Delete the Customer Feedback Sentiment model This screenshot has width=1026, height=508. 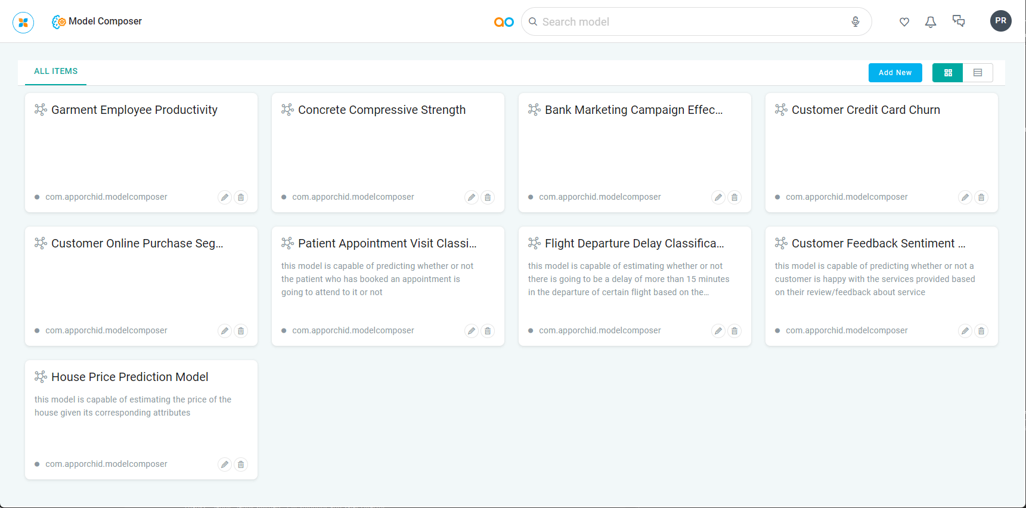click(981, 331)
